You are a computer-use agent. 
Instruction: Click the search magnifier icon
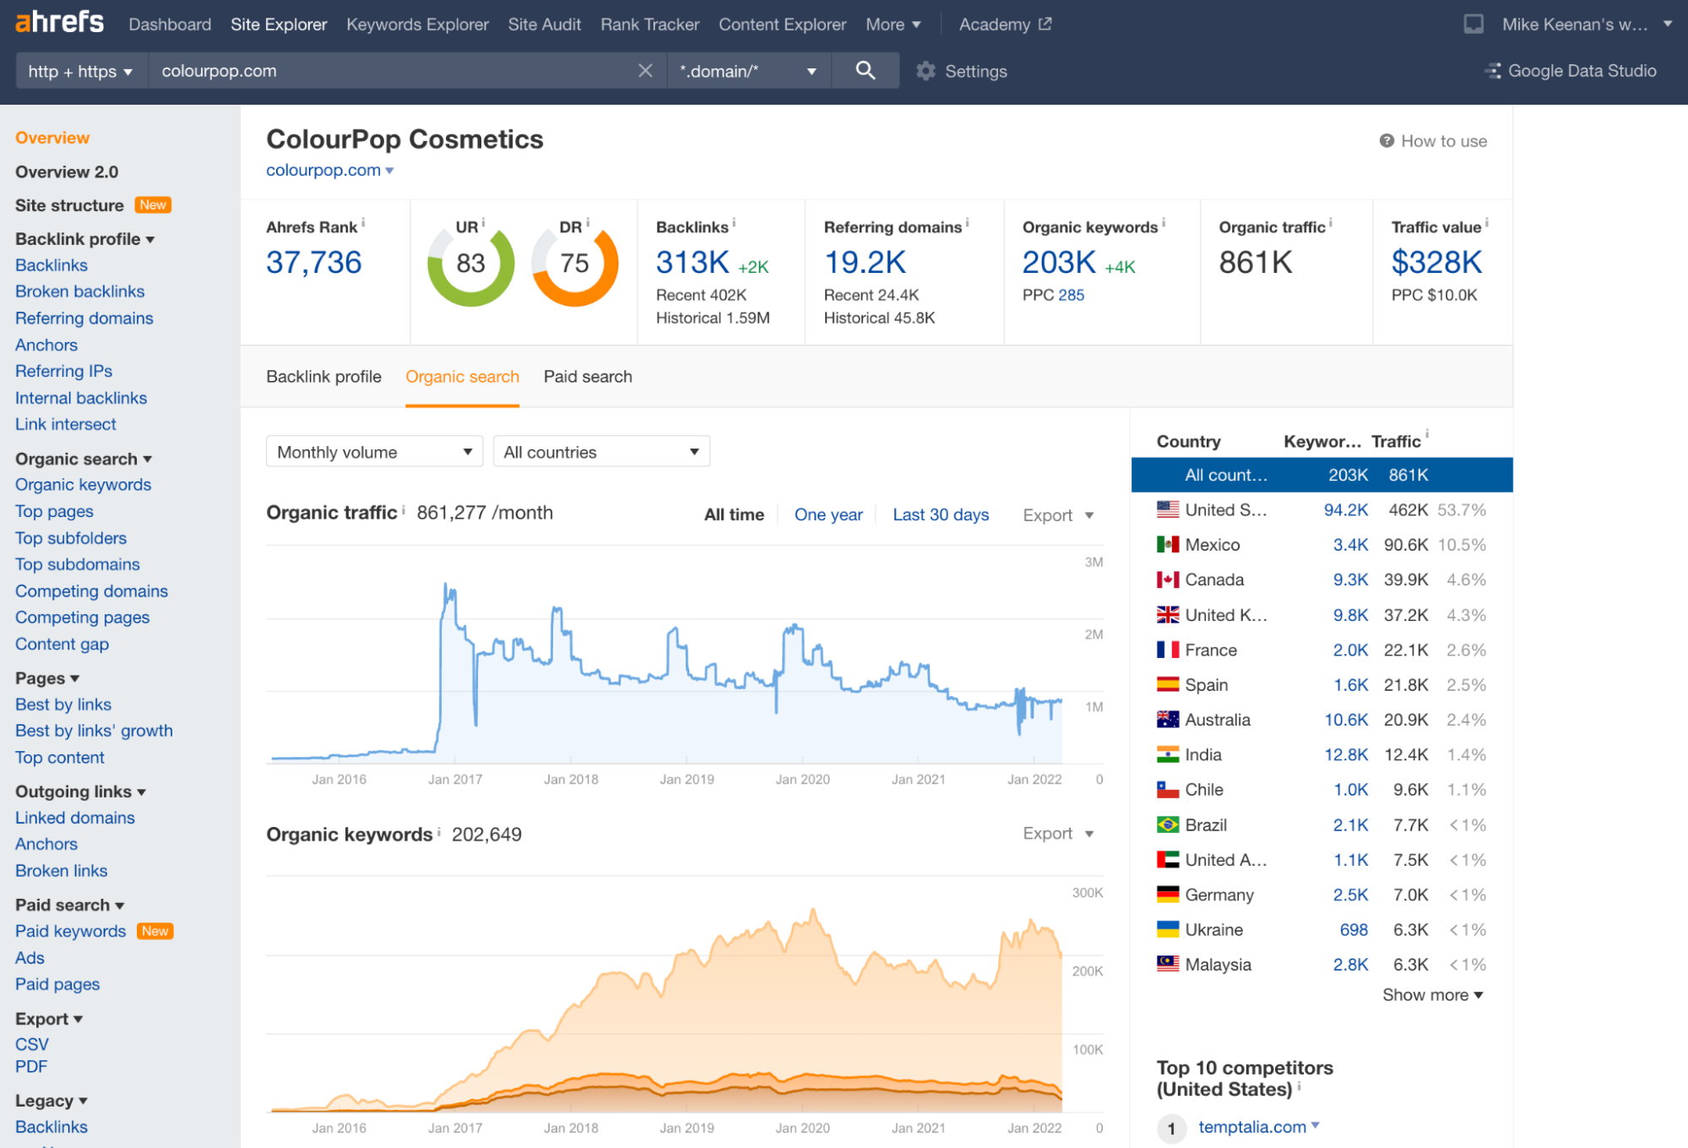(866, 69)
